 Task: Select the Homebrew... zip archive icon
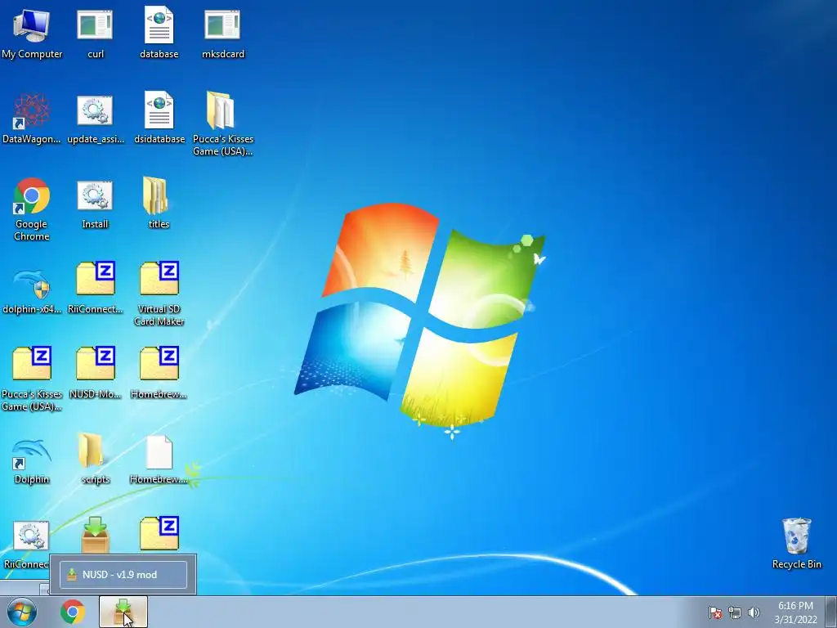point(159,373)
